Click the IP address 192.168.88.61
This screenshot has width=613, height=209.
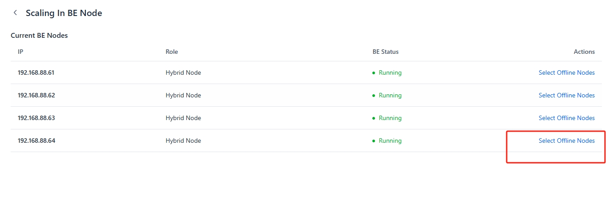[36, 72]
